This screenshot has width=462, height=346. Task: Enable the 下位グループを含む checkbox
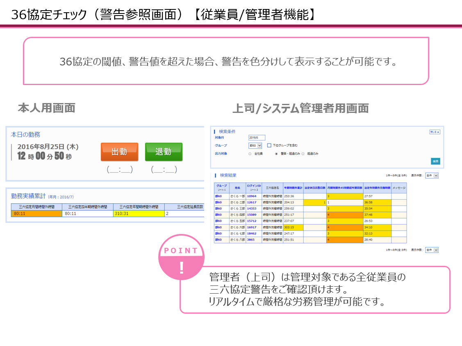point(269,145)
